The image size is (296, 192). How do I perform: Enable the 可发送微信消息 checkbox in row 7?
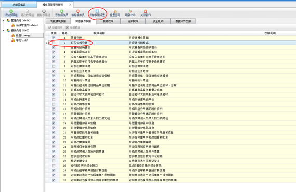(54, 66)
